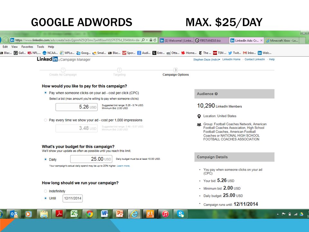
Task: Click the refresh icon in address bar
Action: tap(155, 40)
